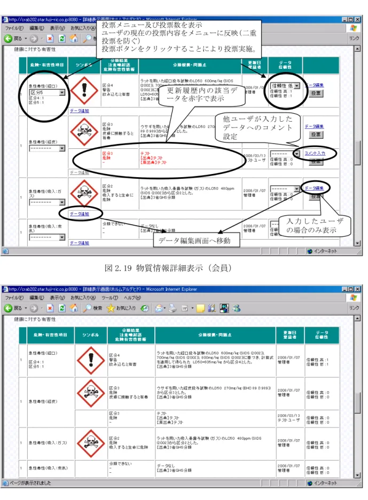Click インターネット zone icon in upper status bar

pos(310,251)
